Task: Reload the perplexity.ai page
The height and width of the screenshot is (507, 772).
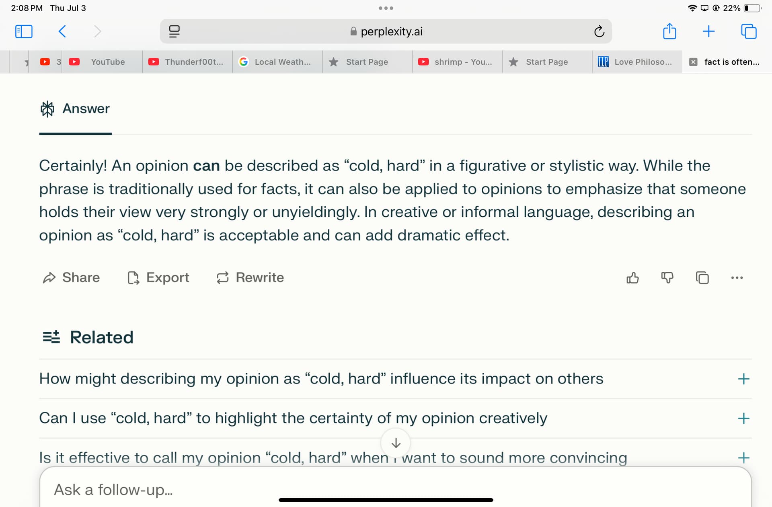Action: (x=599, y=31)
